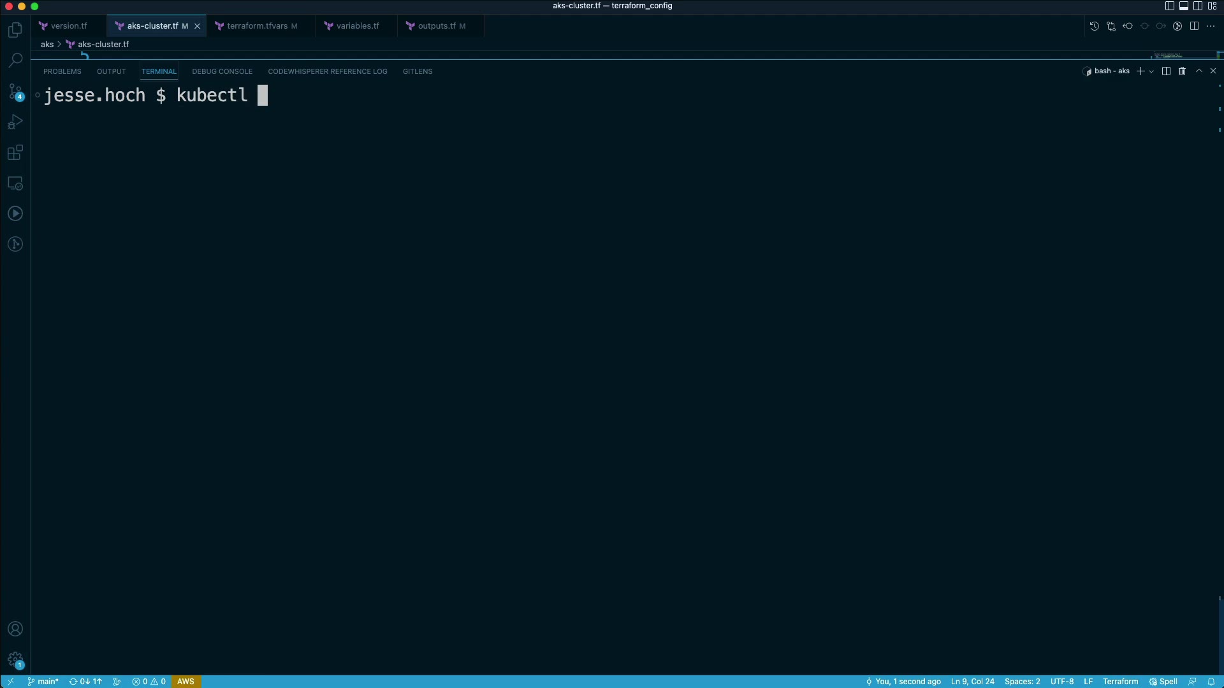1224x688 pixels.
Task: Open the Remote Explorer view
Action: pyautogui.click(x=15, y=183)
